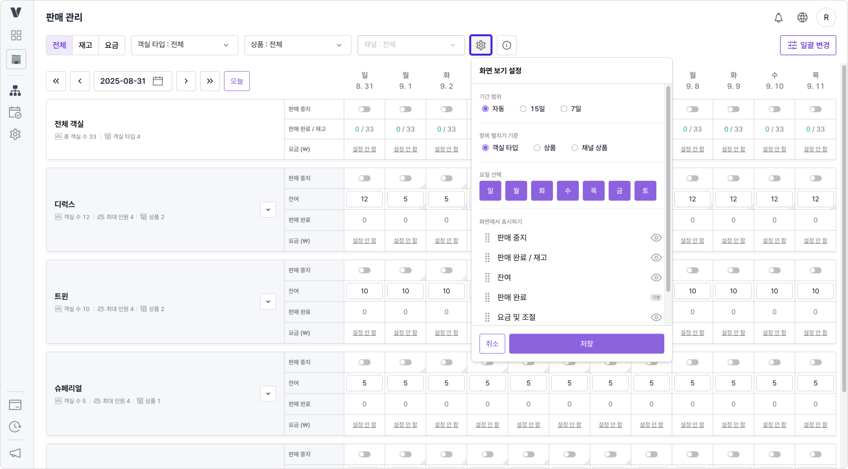The image size is (848, 469).
Task: Open the 객실 타입 : 전체 dropdown
Action: point(185,45)
